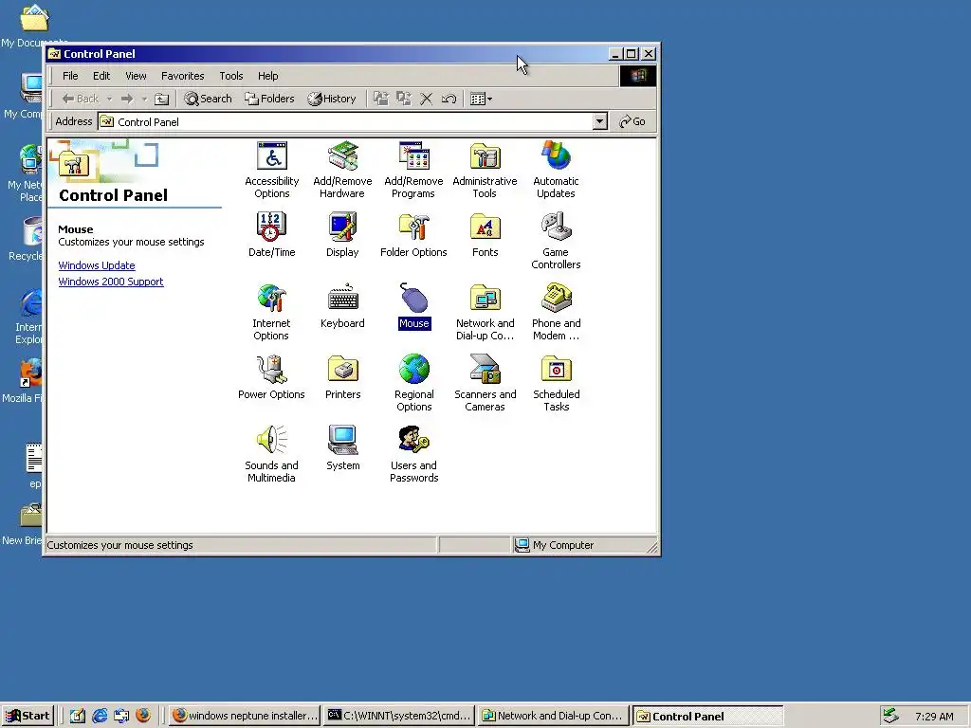Open the Back history dropdown arrow
This screenshot has width=971, height=728.
110,99
